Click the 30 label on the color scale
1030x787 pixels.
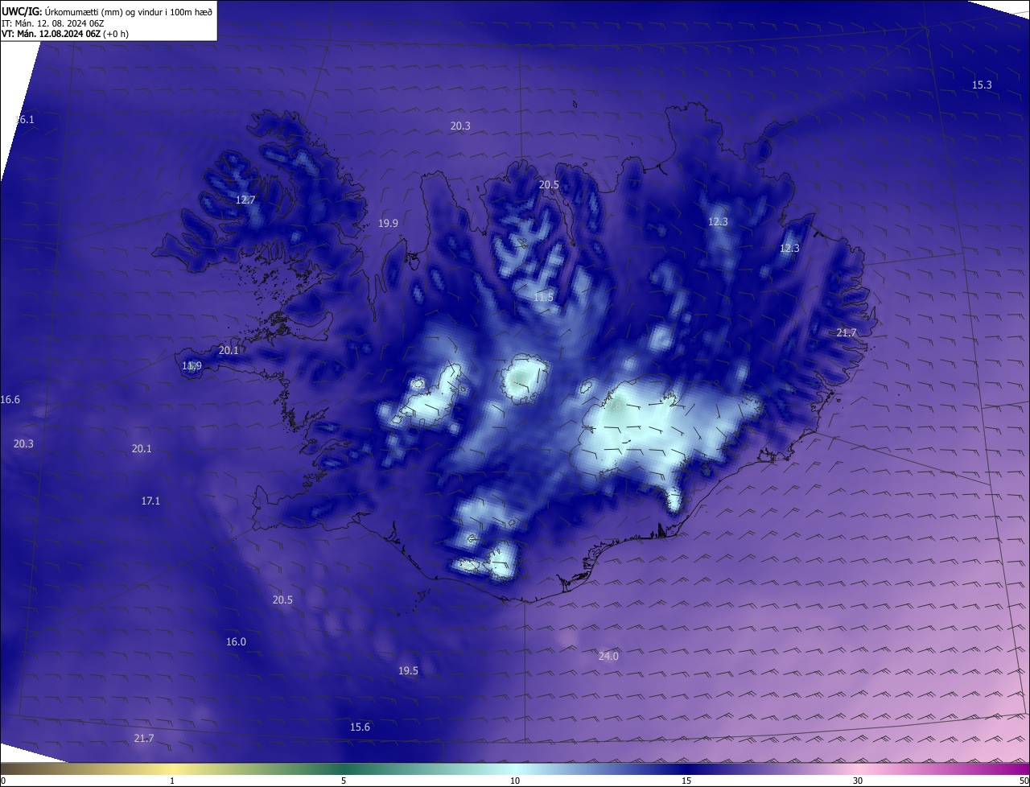tap(858, 781)
